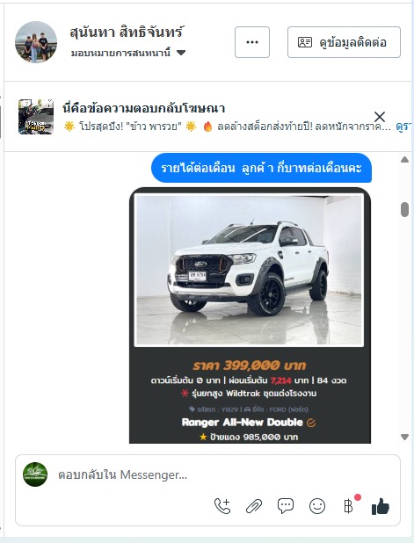Click the ดูข้อมูลติดต่อ button

[x=344, y=42]
